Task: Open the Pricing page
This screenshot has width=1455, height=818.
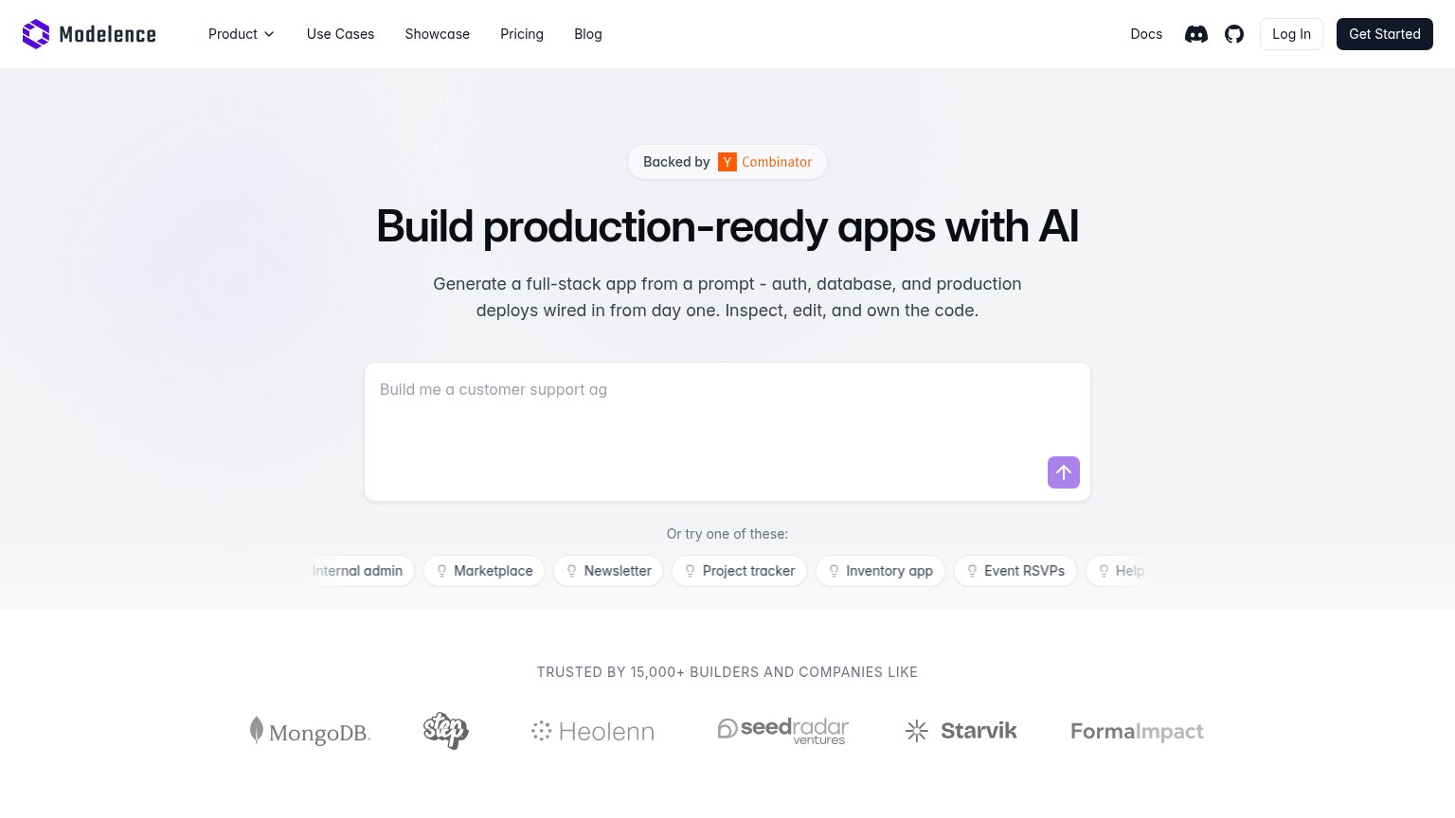Action: 522,34
